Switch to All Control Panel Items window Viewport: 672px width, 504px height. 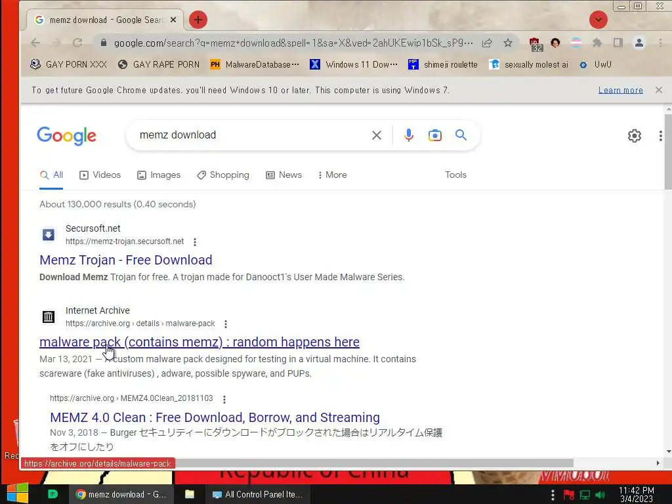(x=257, y=494)
